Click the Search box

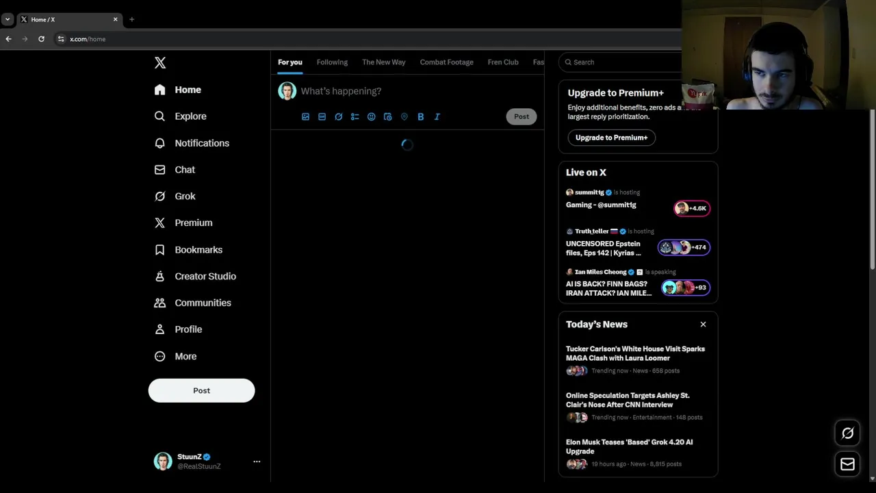tap(620, 62)
